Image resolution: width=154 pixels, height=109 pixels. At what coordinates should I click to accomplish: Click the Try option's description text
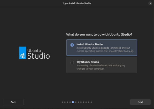click(101, 67)
